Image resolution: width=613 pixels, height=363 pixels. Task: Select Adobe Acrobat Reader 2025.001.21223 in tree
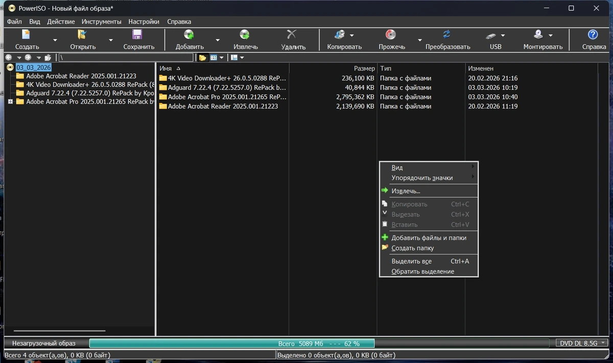point(81,76)
